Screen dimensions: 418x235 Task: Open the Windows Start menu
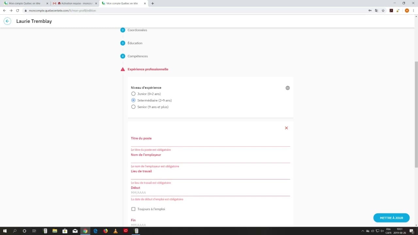[x=5, y=231]
